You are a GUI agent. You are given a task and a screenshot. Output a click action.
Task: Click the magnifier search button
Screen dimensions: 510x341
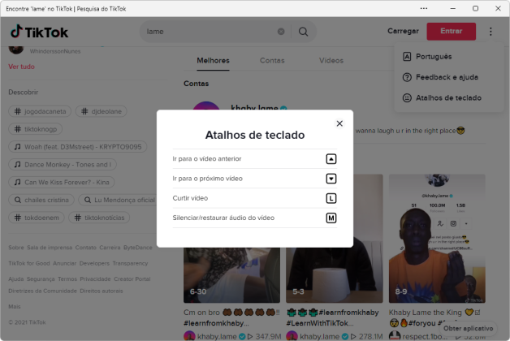pyautogui.click(x=303, y=32)
